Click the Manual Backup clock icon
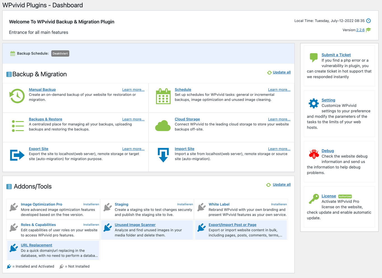Image resolution: width=382 pixels, height=278 pixels. tap(17, 96)
